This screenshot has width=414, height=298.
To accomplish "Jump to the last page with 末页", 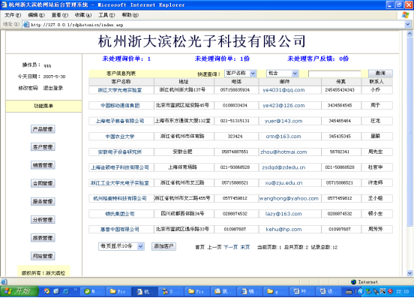I will point(245,247).
